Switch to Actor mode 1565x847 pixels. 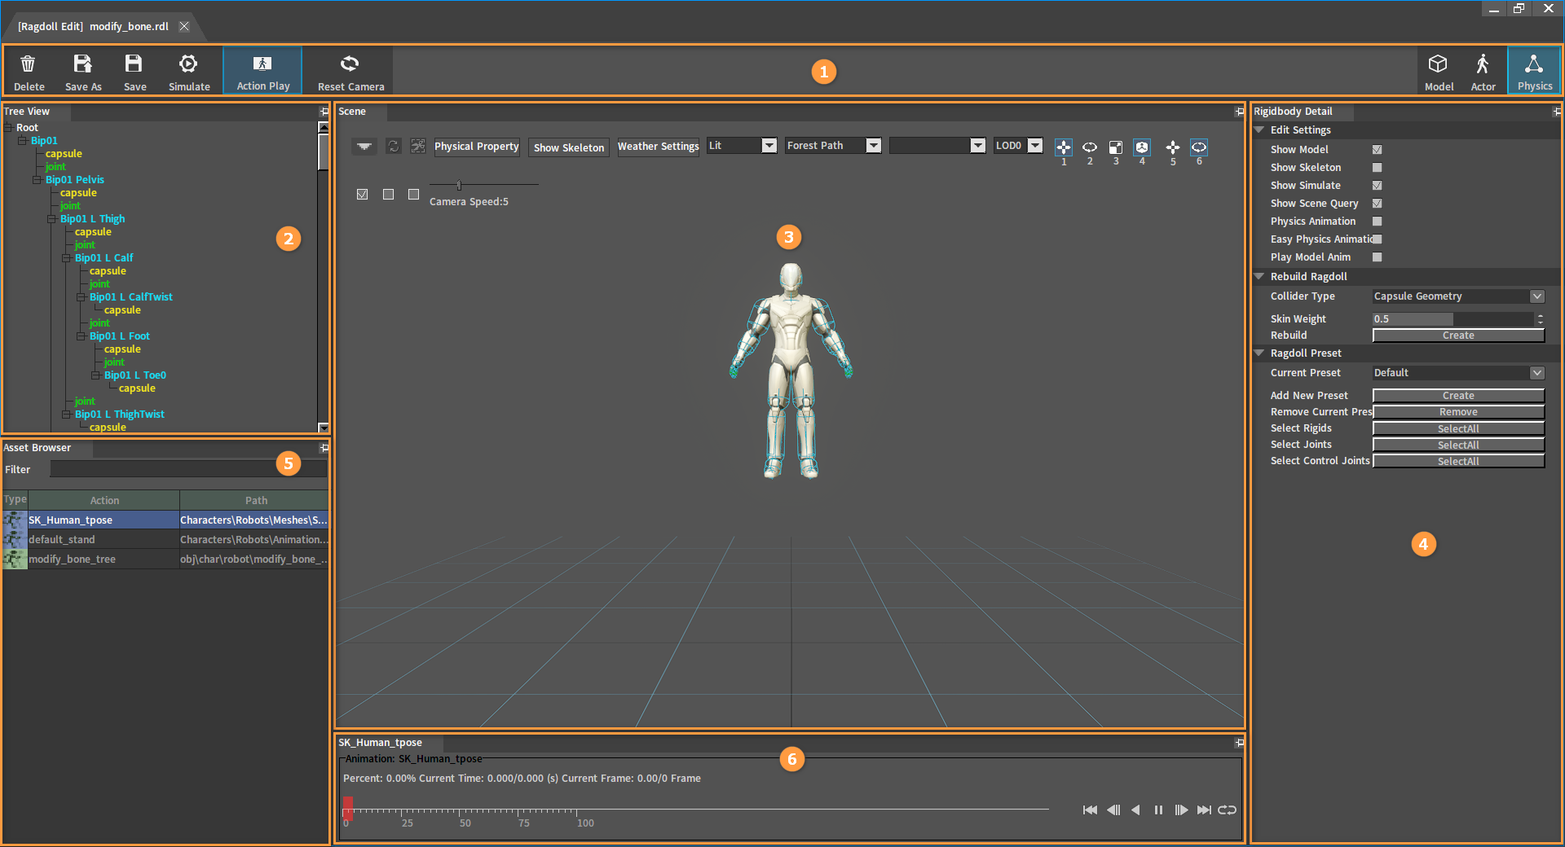pyautogui.click(x=1483, y=72)
